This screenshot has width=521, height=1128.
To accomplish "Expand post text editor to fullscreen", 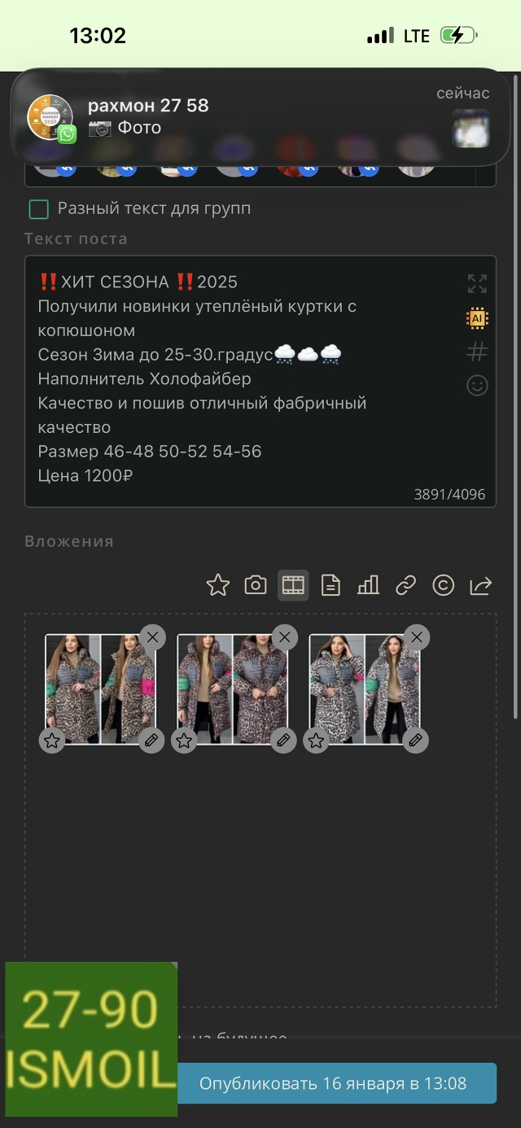I will pyautogui.click(x=477, y=284).
